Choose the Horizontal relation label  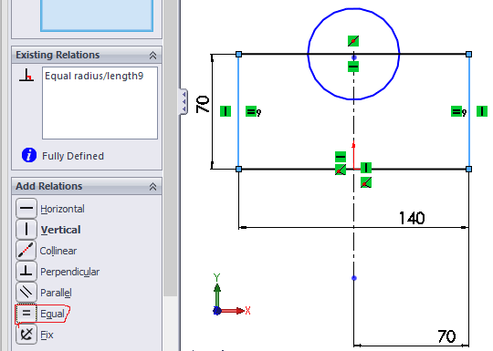click(62, 209)
